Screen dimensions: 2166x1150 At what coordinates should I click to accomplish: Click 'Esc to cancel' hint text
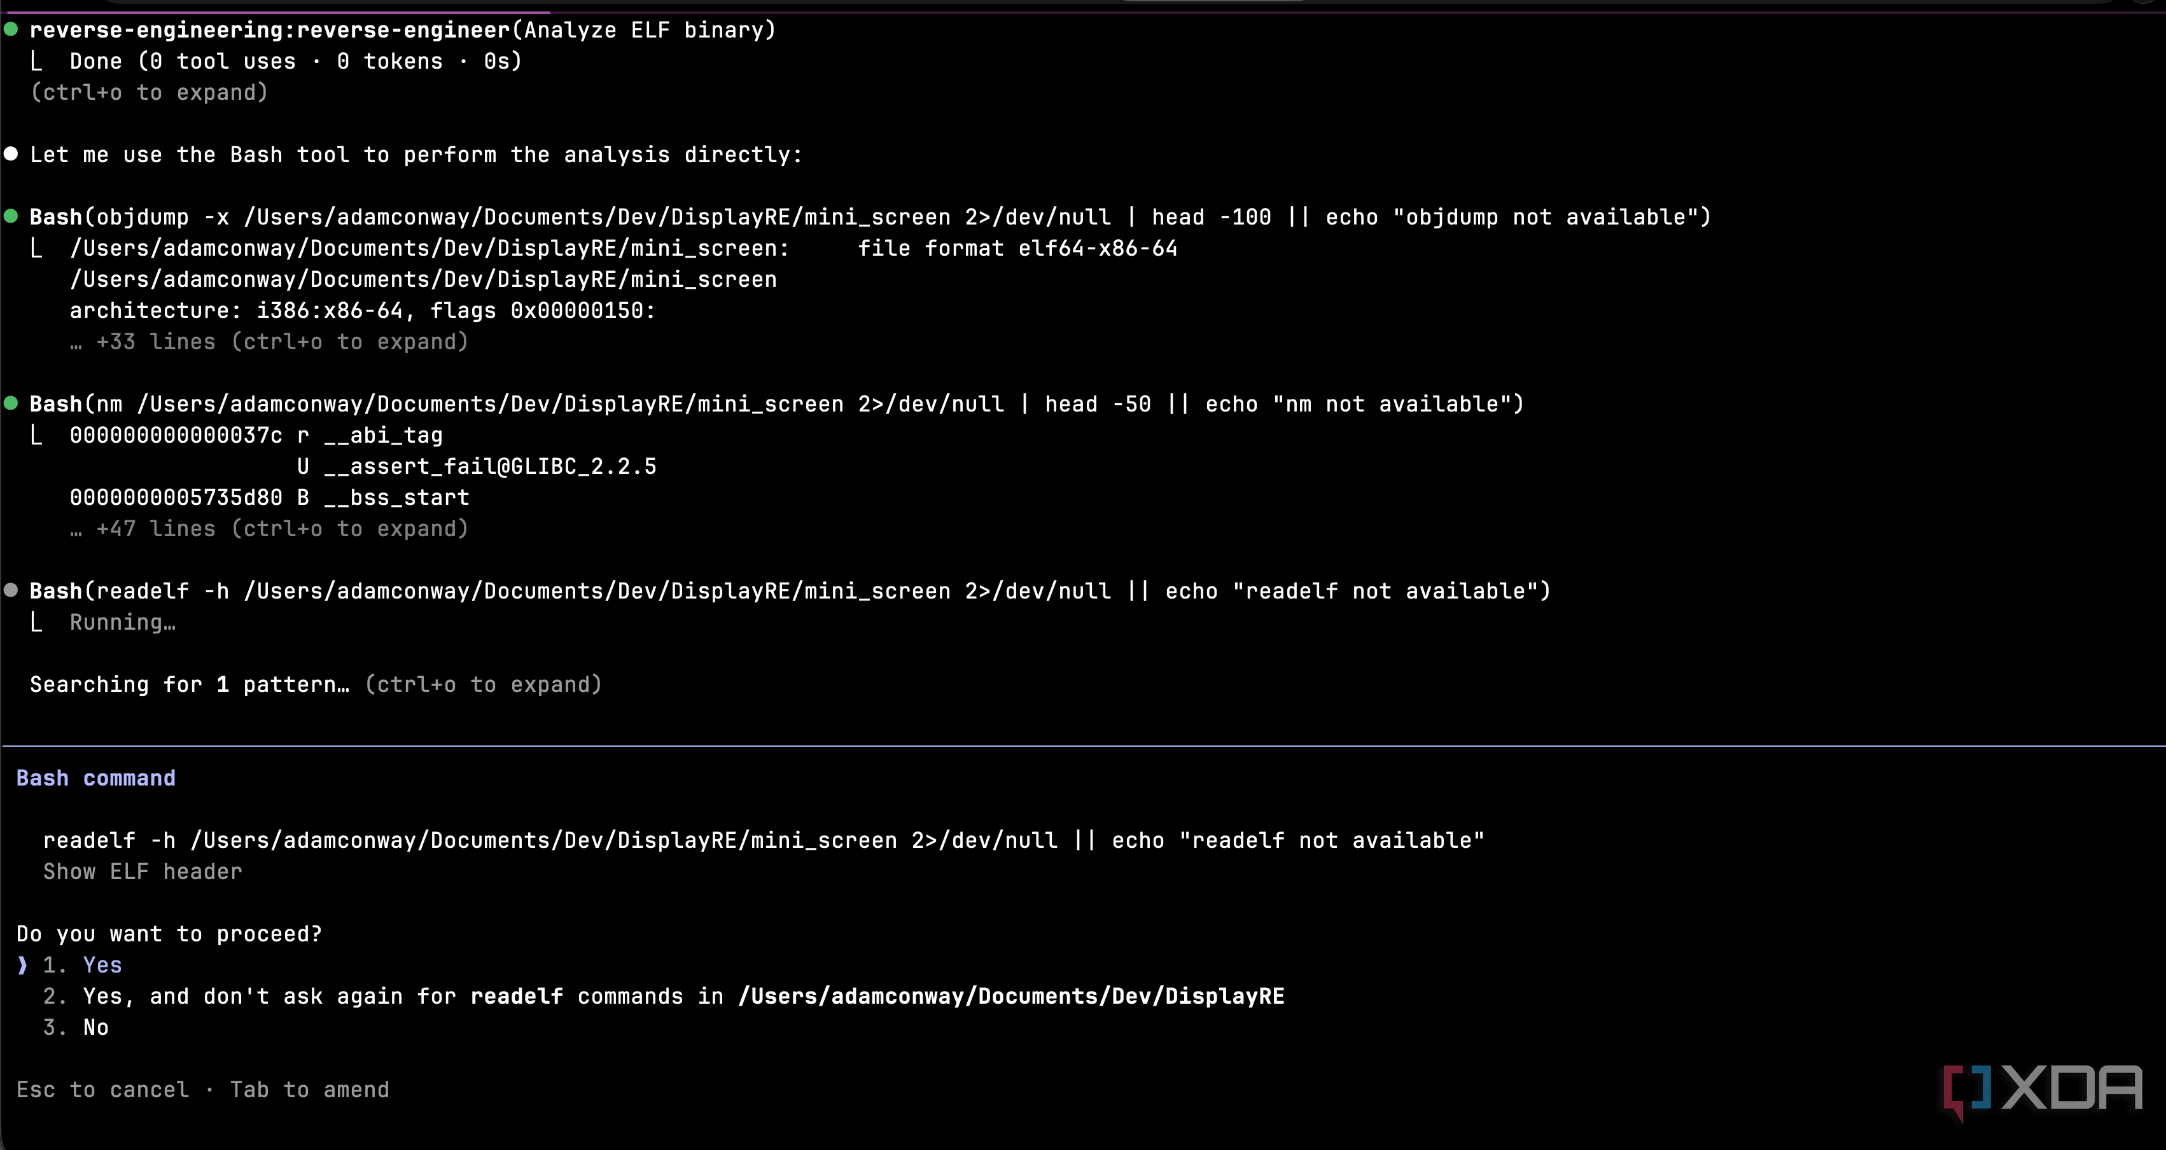point(102,1090)
